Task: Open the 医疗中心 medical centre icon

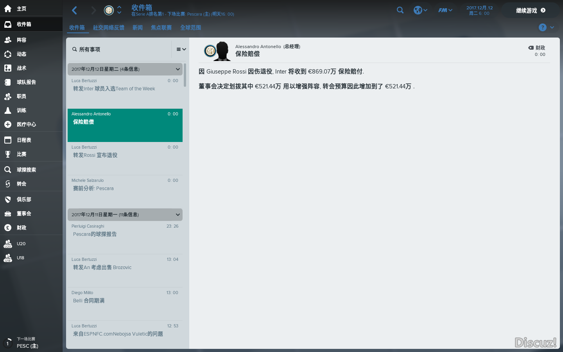Action: coord(8,124)
